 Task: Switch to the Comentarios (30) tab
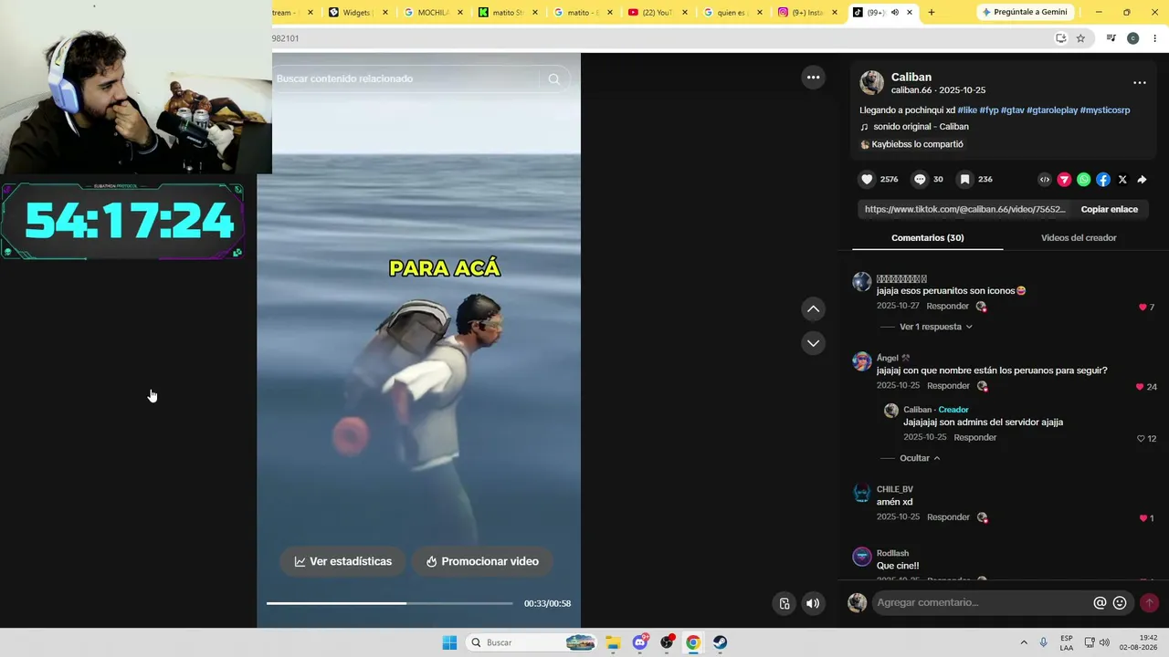point(928,238)
